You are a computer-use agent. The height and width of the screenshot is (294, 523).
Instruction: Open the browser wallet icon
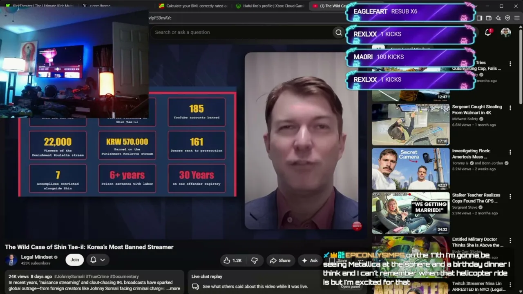489,18
